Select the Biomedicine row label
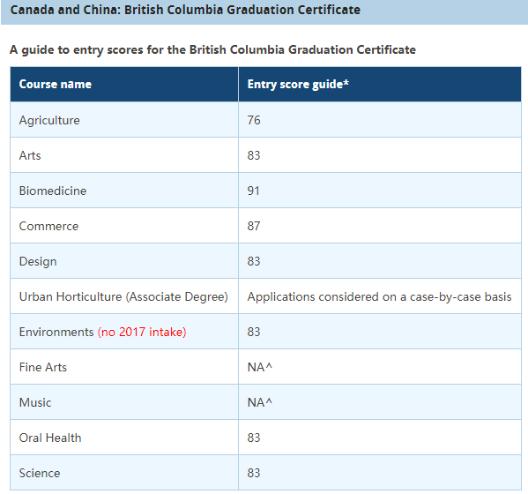Viewport: 528px width, 494px height. 53,191
